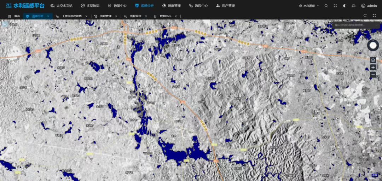Screen dimensions: 382x181
Task: Zoom out with the map minus button
Action: [373, 75]
